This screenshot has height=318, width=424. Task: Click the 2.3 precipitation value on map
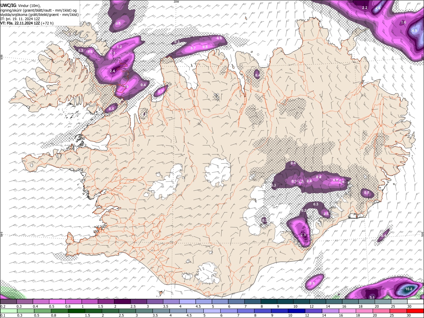pyautogui.click(x=303, y=235)
